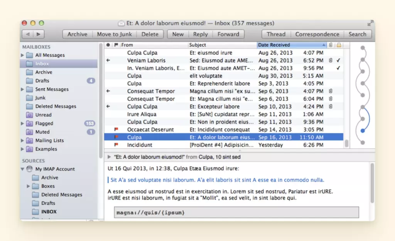Image resolution: width=395 pixels, height=241 pixels.
Task: Click the checkmark on the 6:52 PM row
Action: [x=338, y=60]
